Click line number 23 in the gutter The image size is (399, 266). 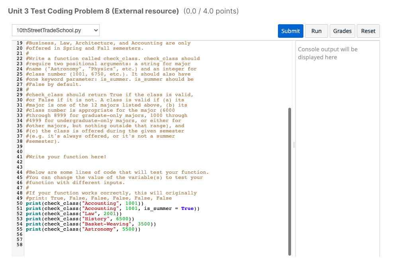[20, 64]
